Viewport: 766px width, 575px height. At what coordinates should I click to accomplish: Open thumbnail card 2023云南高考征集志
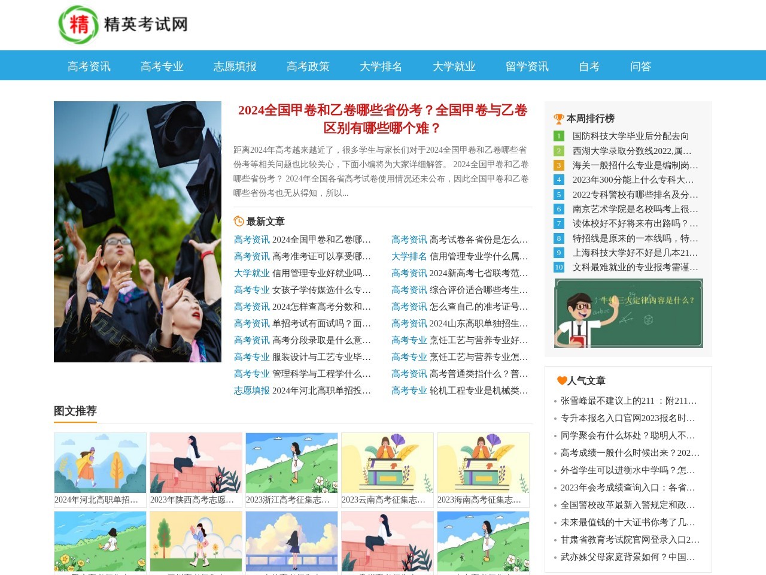(x=387, y=470)
